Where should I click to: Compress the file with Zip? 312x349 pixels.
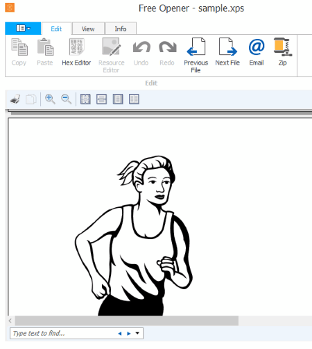(x=282, y=52)
